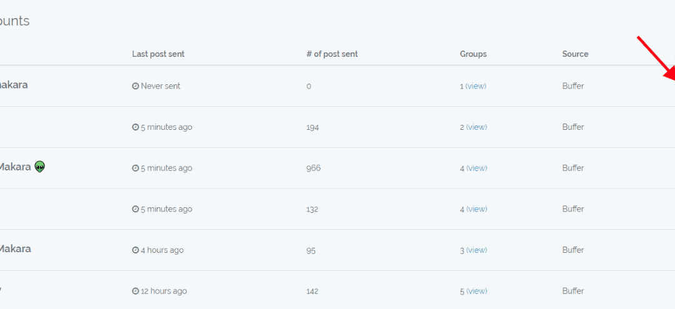Click the clock icon beside 12 hours ago

(135, 292)
